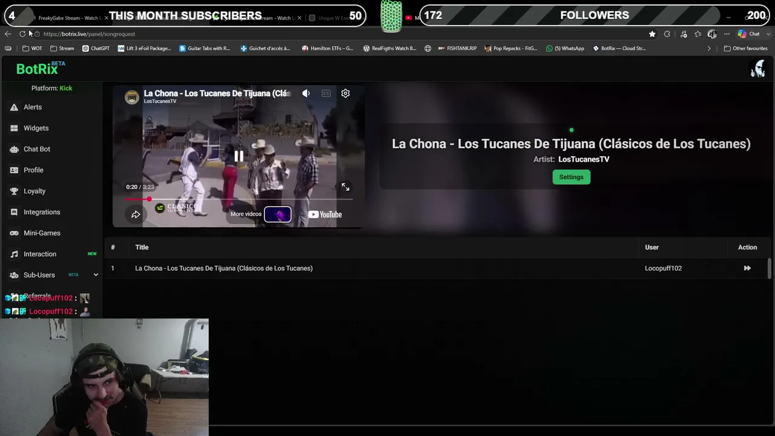
Task: Select the User column header
Action: (651, 247)
